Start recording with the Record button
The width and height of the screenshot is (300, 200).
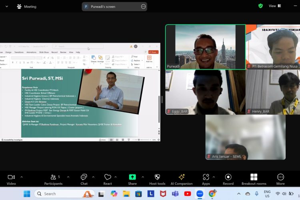click(x=228, y=177)
